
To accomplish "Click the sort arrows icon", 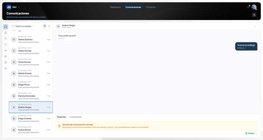I will coord(49,26).
